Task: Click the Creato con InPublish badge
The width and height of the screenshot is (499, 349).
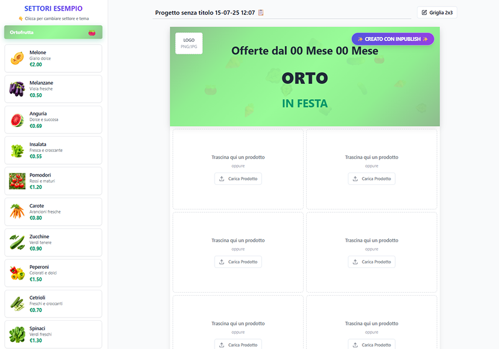Action: 393,39
